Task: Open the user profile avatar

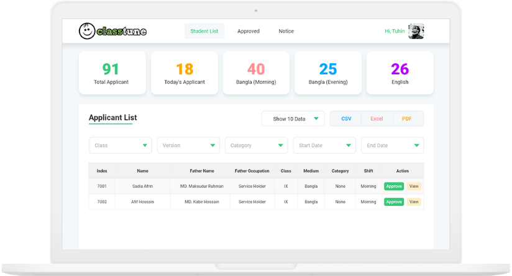Action: click(x=416, y=31)
